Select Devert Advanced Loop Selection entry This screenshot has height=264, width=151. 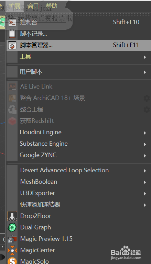pyautogui.click(x=79, y=170)
